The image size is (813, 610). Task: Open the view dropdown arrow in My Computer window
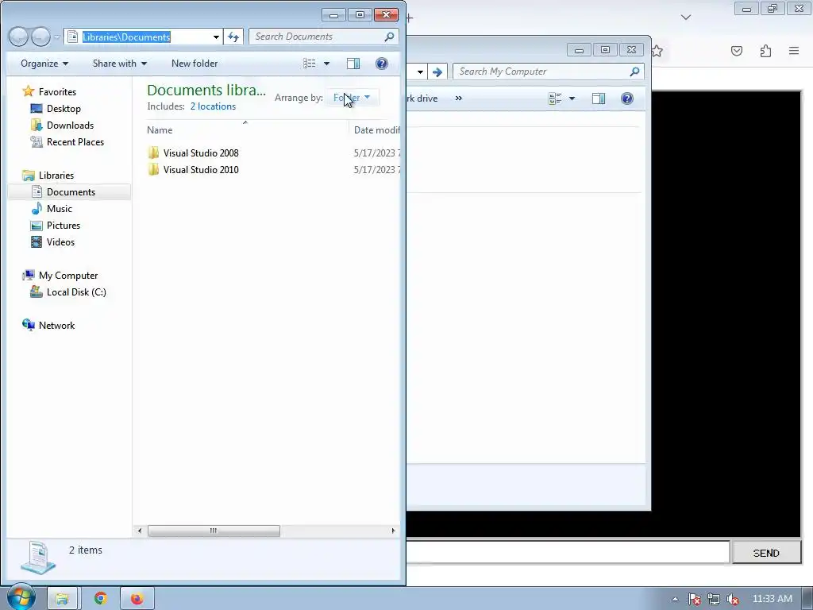click(572, 98)
